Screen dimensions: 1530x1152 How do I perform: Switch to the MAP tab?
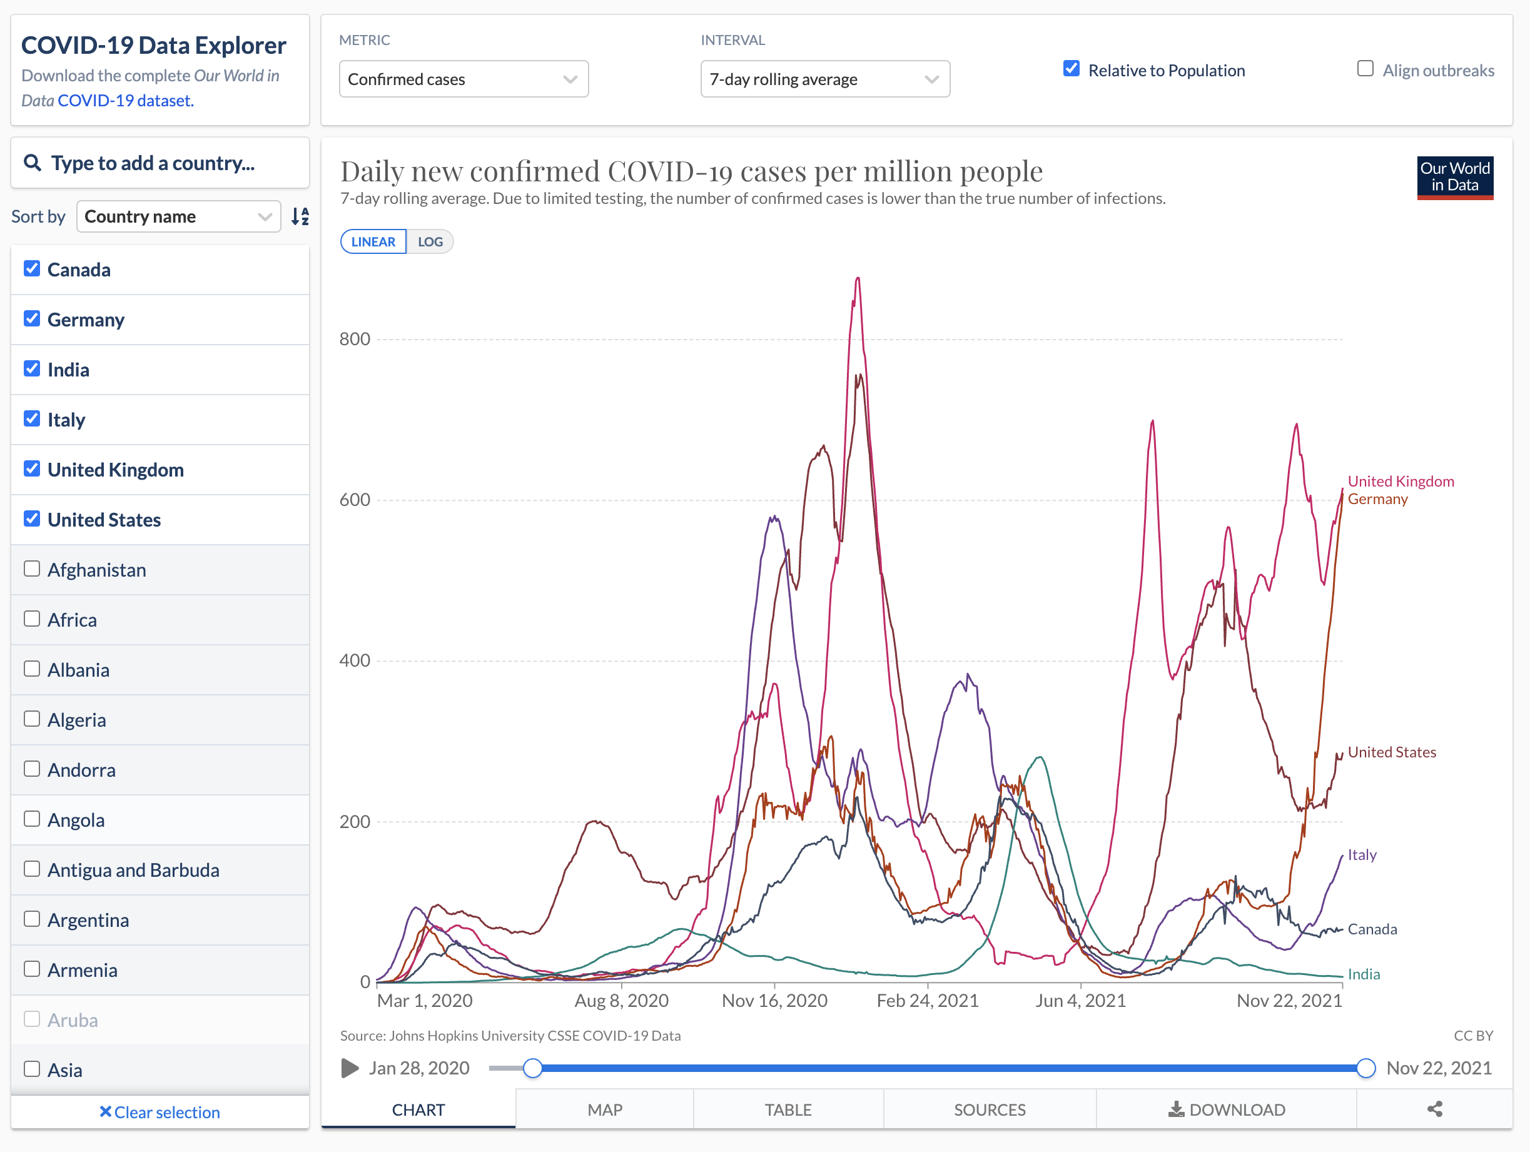coord(604,1109)
